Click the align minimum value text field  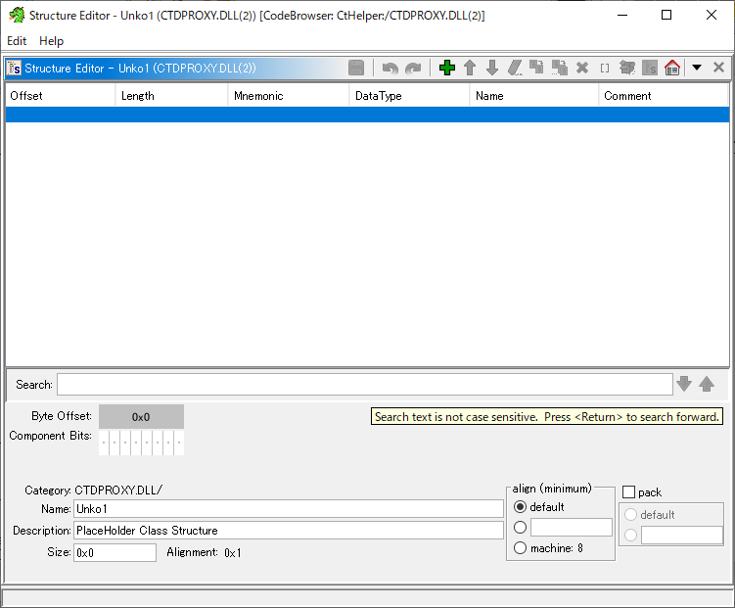(x=572, y=528)
